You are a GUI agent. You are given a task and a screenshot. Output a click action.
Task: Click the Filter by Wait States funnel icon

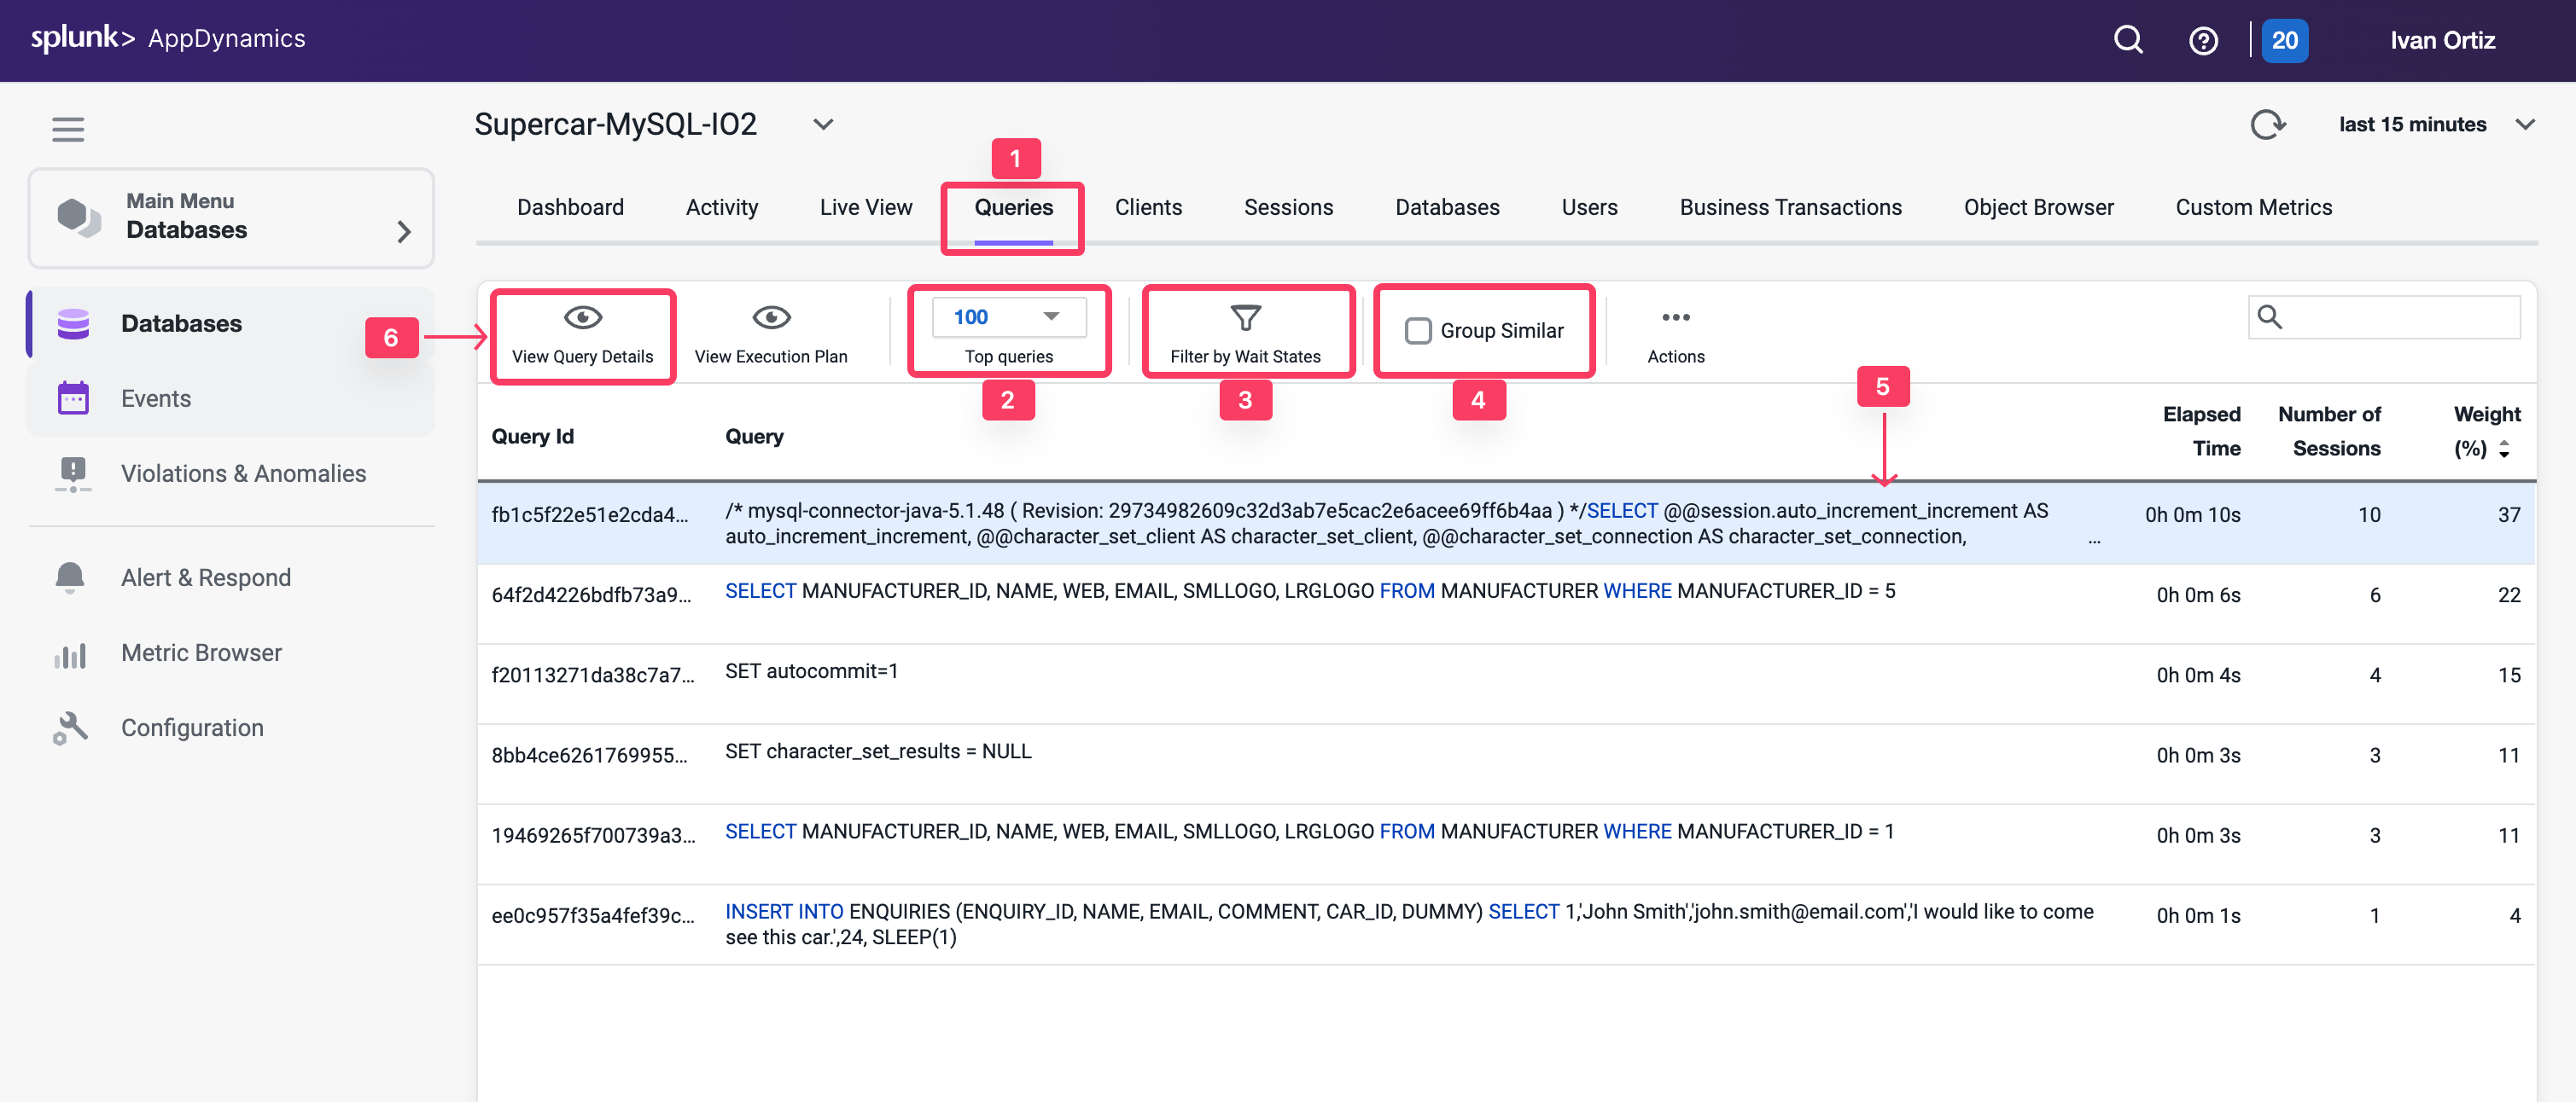[x=1247, y=317]
